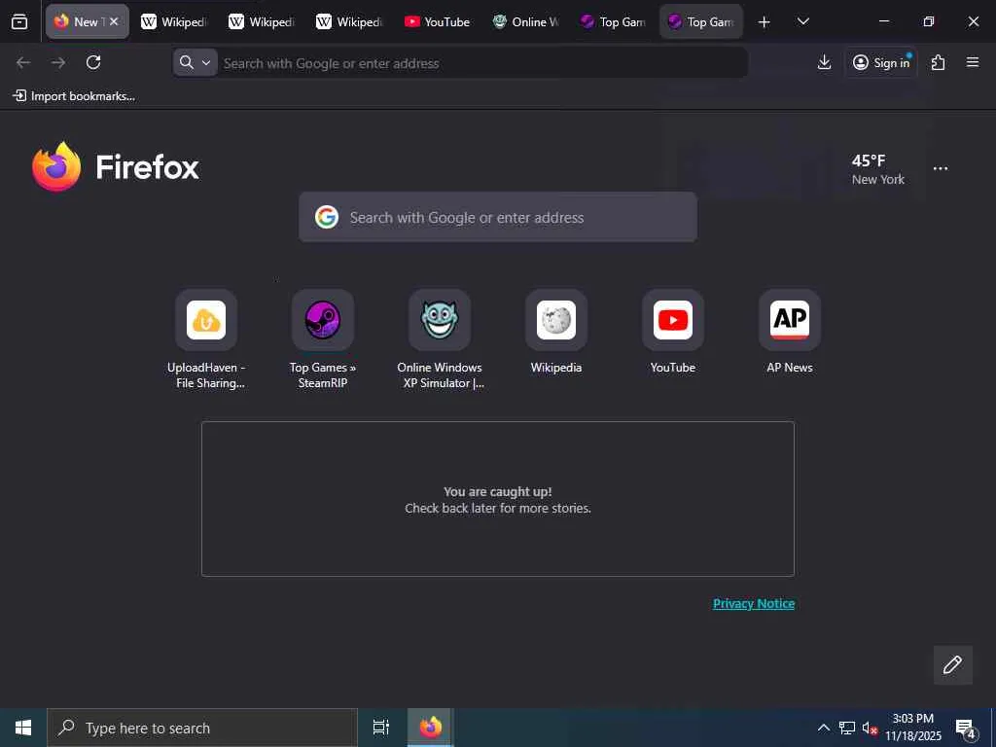Viewport: 996px width, 747px height.
Task: Open the network status tray icon
Action: 847,728
